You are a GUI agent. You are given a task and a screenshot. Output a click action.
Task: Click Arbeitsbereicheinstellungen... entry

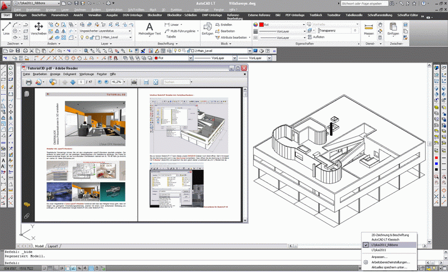390,262
